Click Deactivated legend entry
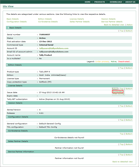This screenshot has height=167, width=139. (125, 62)
